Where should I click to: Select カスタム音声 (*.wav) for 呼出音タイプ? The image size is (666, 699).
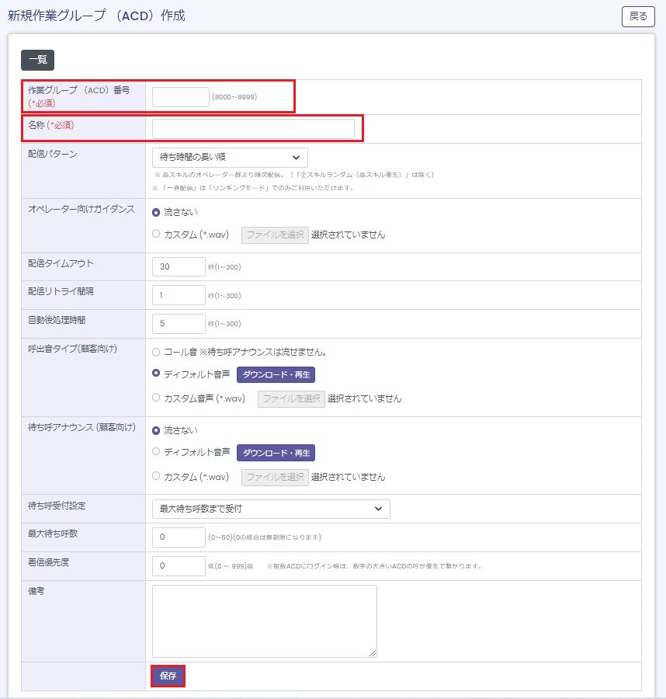[157, 398]
